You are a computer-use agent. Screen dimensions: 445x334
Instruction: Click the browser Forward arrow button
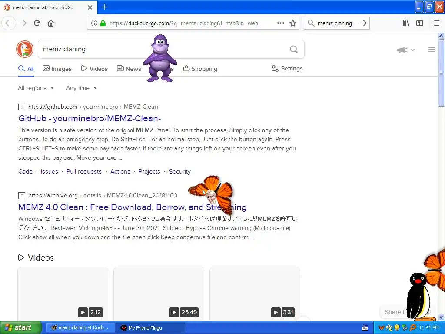[x=23, y=23]
